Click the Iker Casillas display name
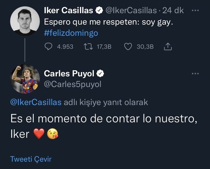The image size is (210, 169). point(69,11)
